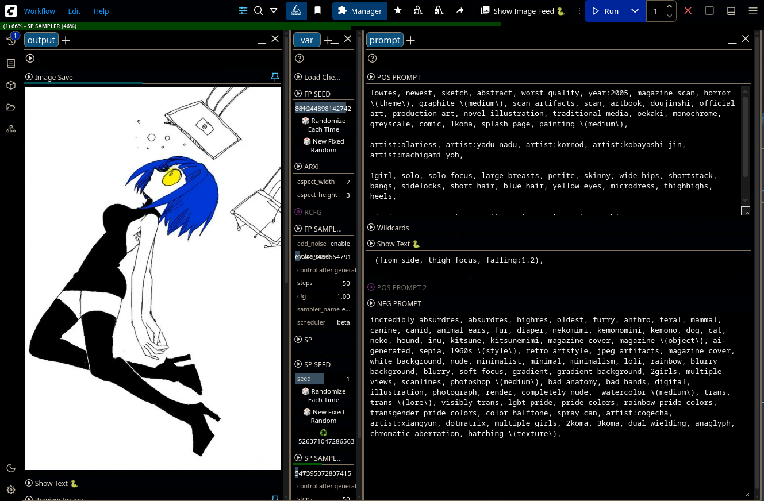Expand the Load Checkpoint section
This screenshot has width=764, height=501.
click(298, 77)
